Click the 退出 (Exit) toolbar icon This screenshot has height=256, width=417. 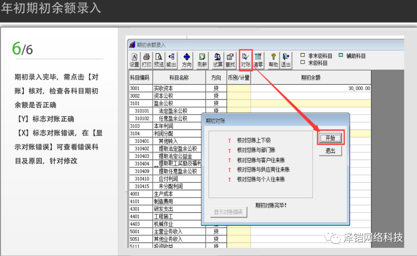click(286, 60)
